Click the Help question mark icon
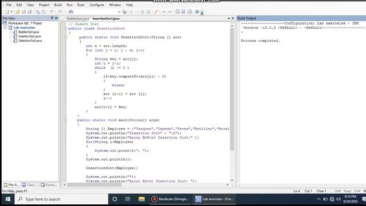366x206 pixels. click(197, 11)
